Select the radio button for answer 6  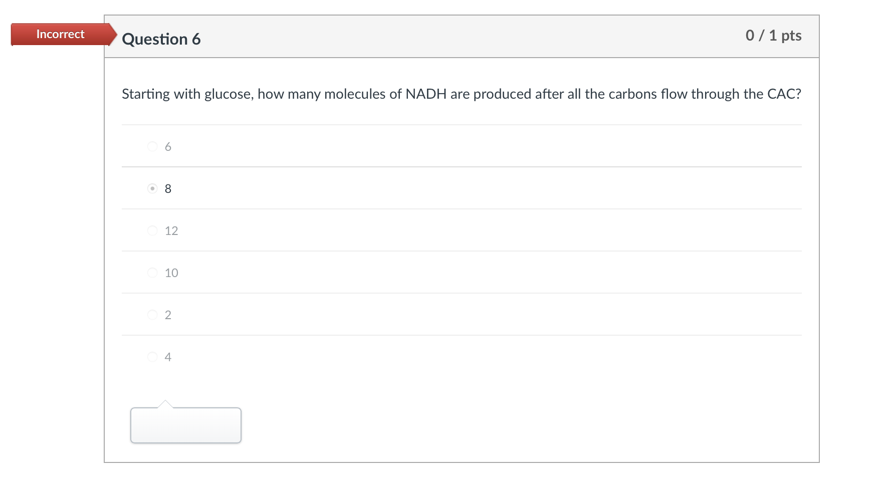(x=152, y=146)
